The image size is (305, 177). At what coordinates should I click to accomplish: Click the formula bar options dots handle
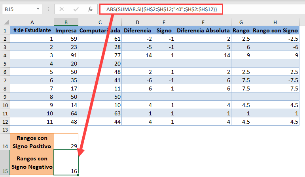(48, 9)
